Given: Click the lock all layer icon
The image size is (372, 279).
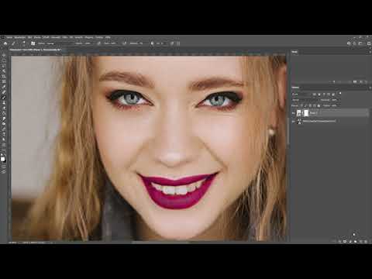Looking at the screenshot, I should click(x=319, y=105).
